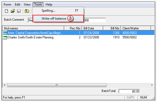The height and width of the screenshot is (102, 157).
Task: Click the BatchTotal label
Action: tap(108, 91)
